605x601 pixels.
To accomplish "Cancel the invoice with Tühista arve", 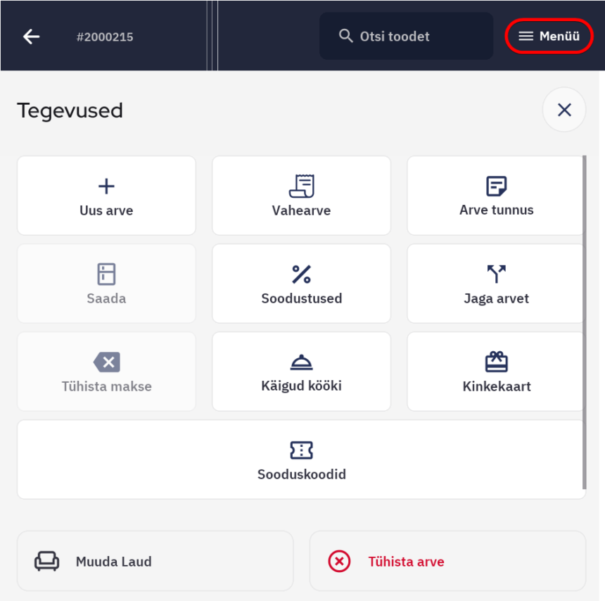I will 447,561.
